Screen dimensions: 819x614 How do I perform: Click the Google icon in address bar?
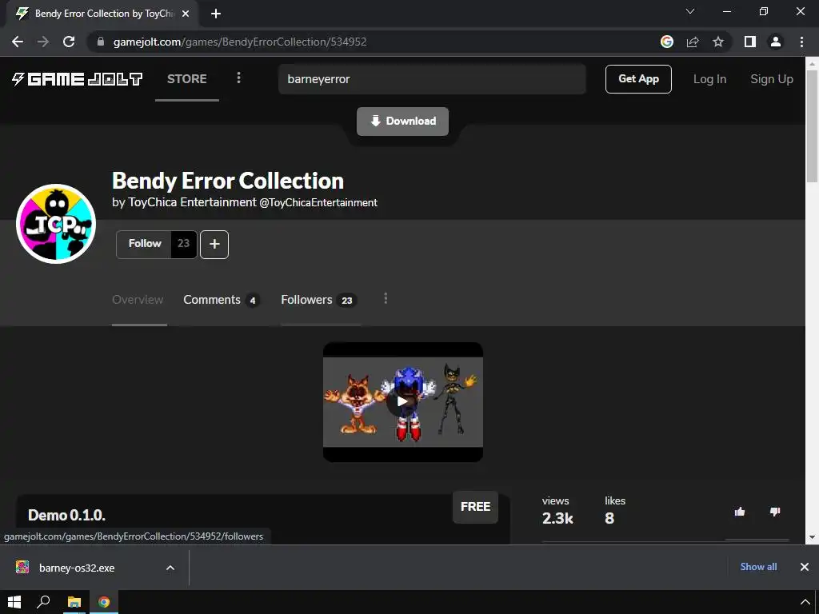coord(667,42)
